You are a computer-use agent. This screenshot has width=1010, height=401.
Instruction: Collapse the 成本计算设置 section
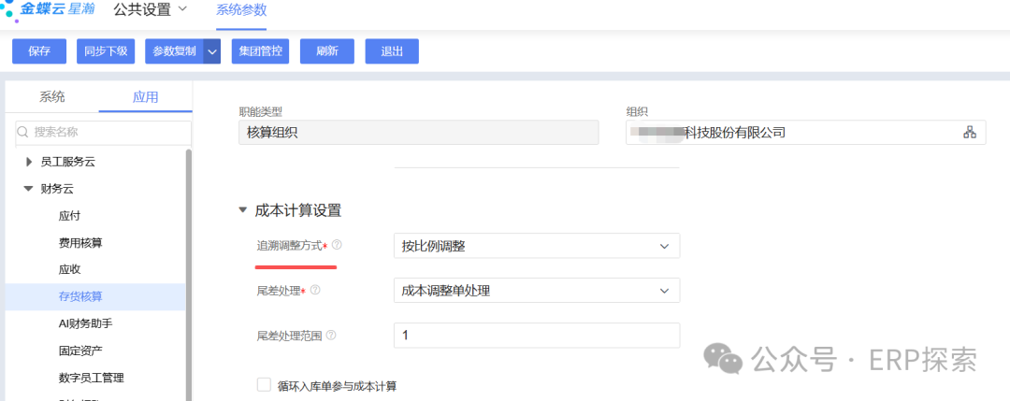click(x=243, y=210)
